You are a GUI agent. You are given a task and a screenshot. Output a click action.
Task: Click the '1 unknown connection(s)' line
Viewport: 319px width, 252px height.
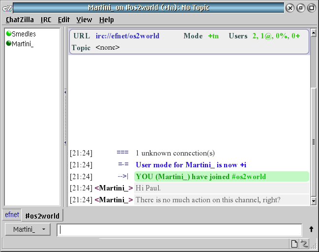(x=175, y=153)
